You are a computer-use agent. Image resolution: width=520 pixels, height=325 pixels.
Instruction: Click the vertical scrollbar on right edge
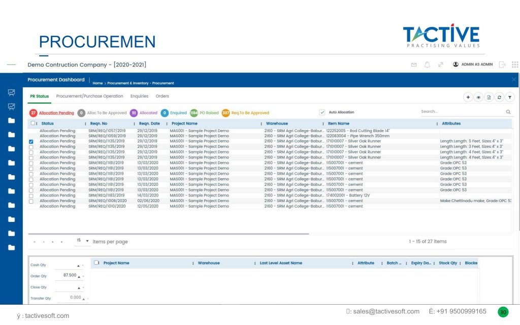pyautogui.click(x=518, y=152)
